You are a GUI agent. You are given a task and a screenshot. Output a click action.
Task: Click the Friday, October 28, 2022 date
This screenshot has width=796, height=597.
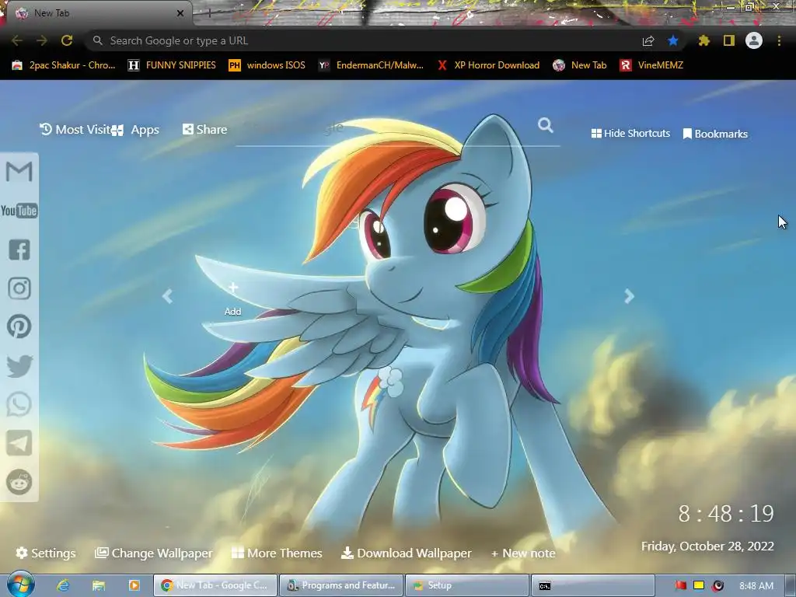pyautogui.click(x=707, y=546)
